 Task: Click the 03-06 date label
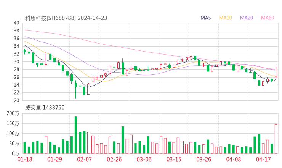coord(144,159)
